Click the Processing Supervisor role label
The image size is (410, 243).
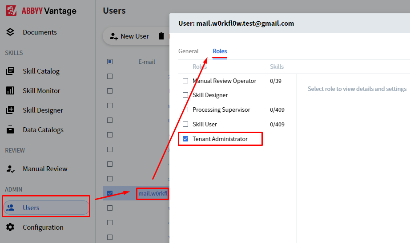[x=221, y=110]
